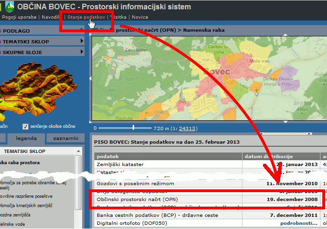Open the 'Novice' menu link

pyautogui.click(x=140, y=17)
